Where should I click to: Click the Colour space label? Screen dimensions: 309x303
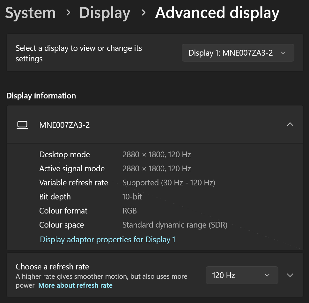[62, 225]
